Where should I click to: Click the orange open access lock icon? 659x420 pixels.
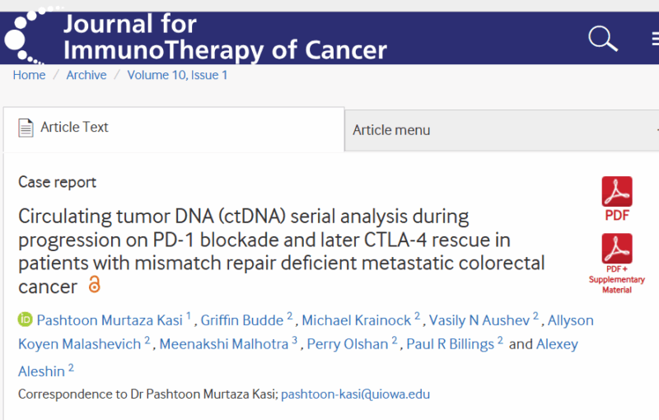pos(94,284)
